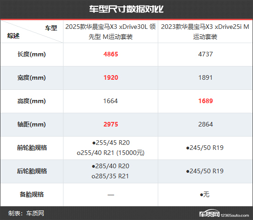Click the 2023款华晨宝马X3 xDrive25i column header
This screenshot has width=253, height=220.
(205, 32)
